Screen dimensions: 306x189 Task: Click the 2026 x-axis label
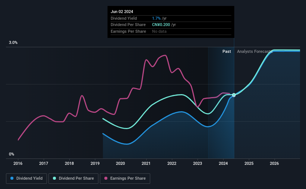pyautogui.click(x=274, y=163)
